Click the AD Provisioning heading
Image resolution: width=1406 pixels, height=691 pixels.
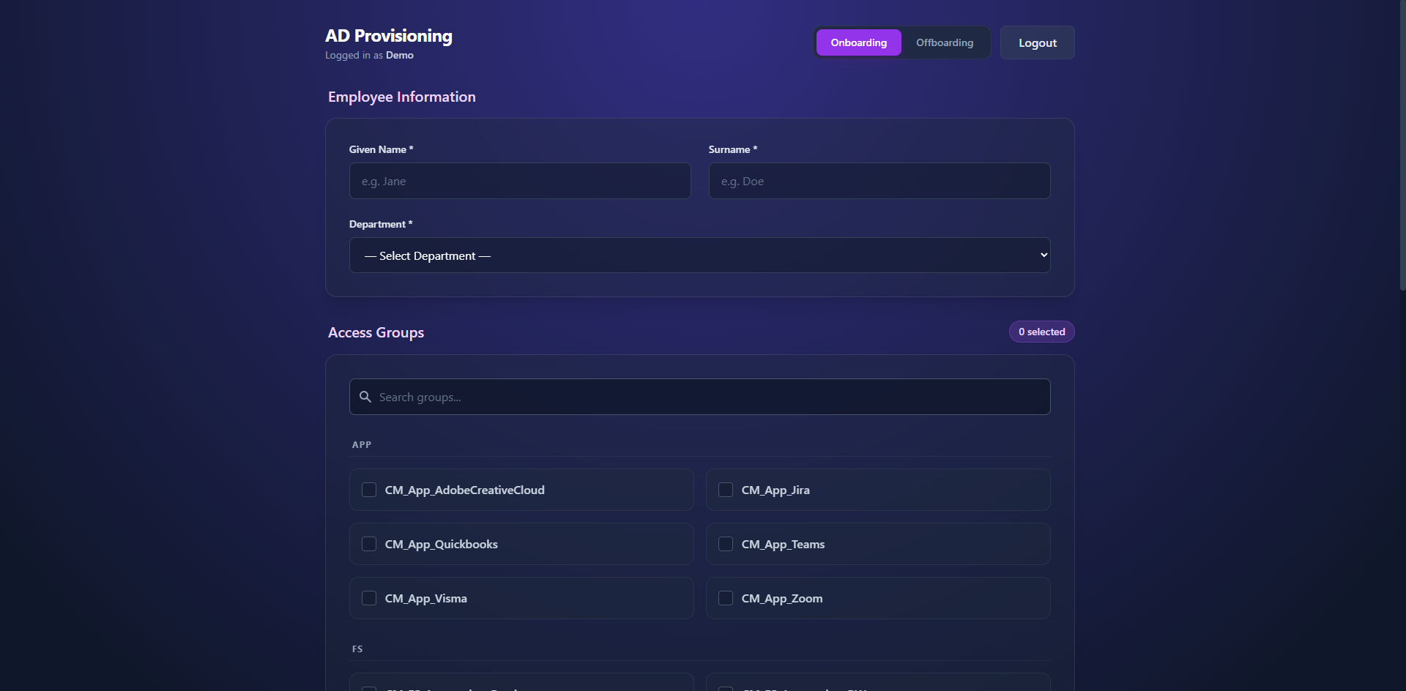pyautogui.click(x=388, y=35)
